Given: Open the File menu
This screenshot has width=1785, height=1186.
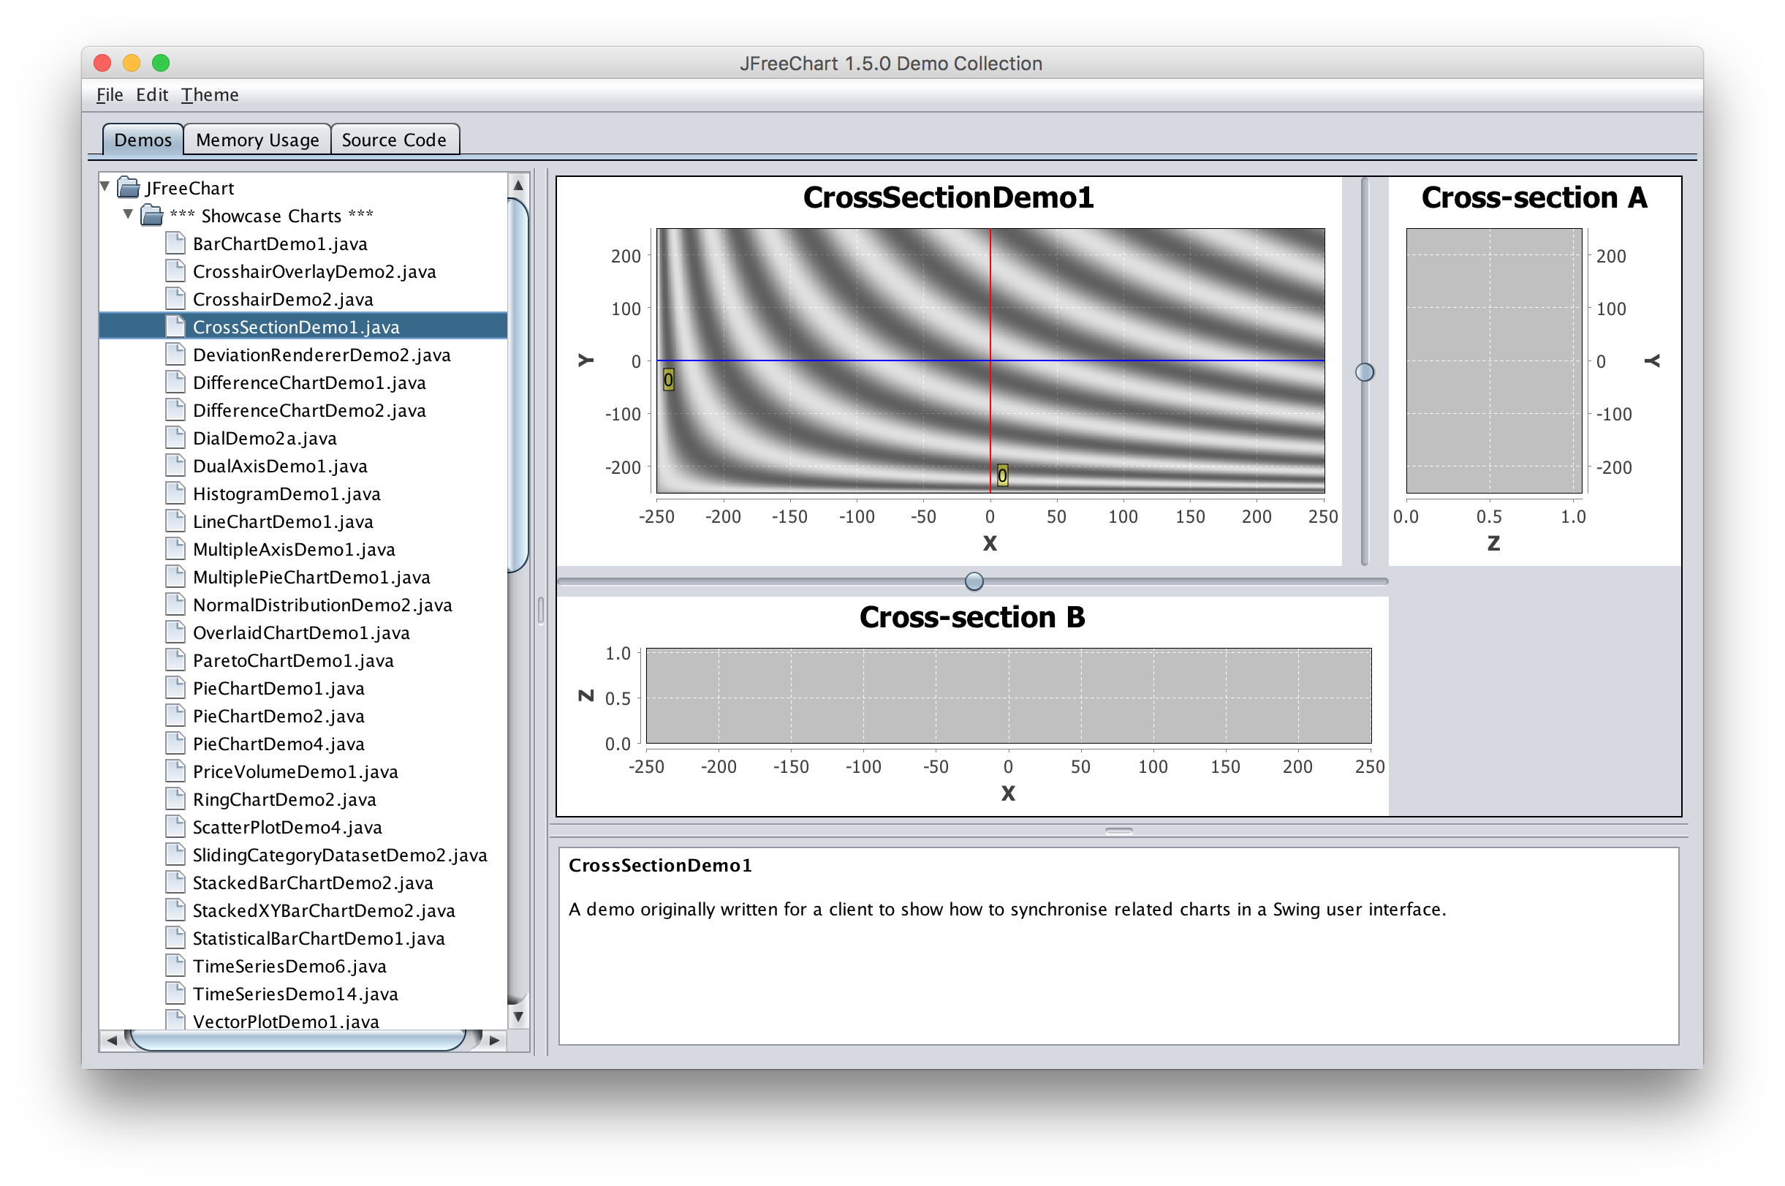Looking at the screenshot, I should click(x=110, y=94).
